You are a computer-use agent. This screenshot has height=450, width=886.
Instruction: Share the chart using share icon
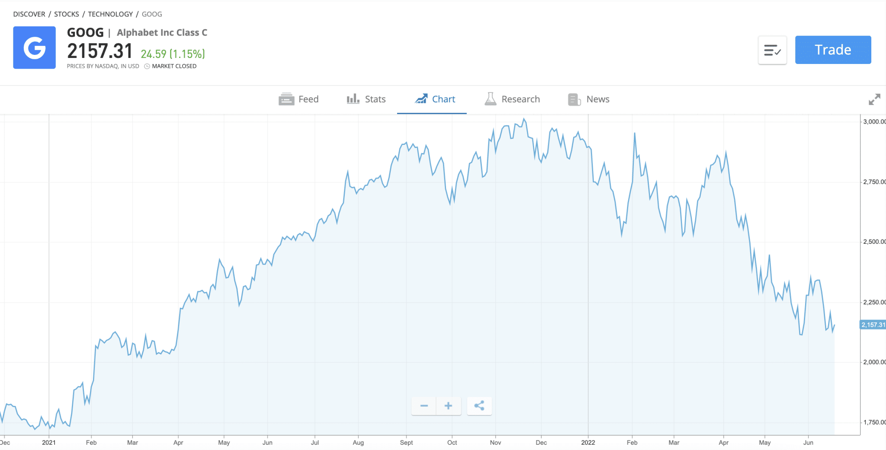pos(479,406)
